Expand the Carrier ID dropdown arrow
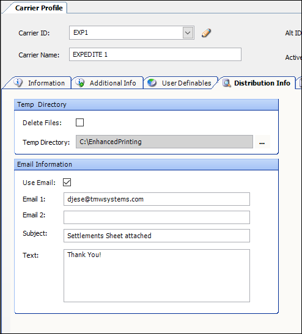 [x=188, y=33]
